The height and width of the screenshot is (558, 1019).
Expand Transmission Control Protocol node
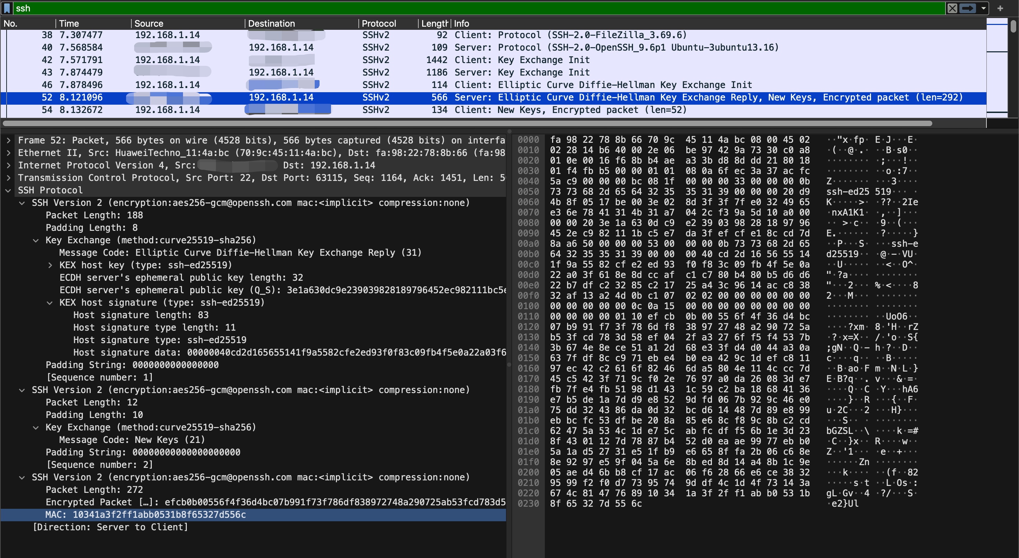pos(8,178)
